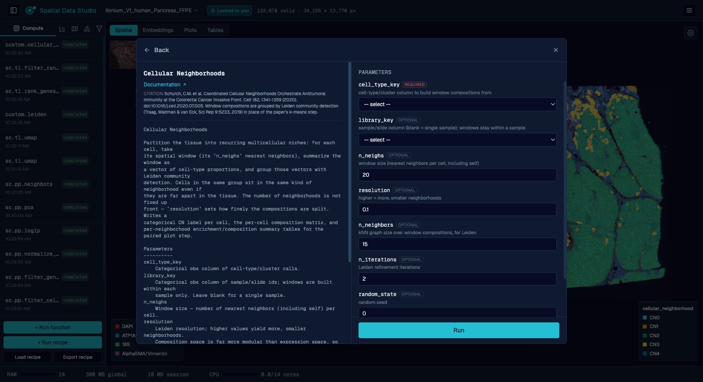703x382 pixels.
Task: Select the sc.tl.filter_ran history entry
Action: pos(51,71)
